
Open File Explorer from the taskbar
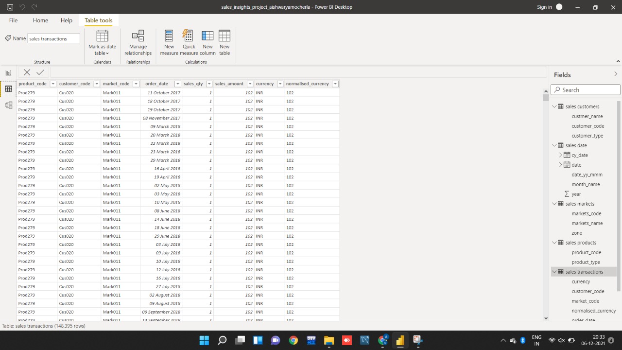[329, 340]
